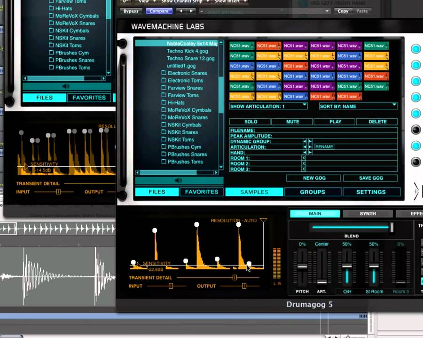Screen dimensions: 423x338
Task: Click the next preset arrow in plugin header
Action: tap(191, 11)
